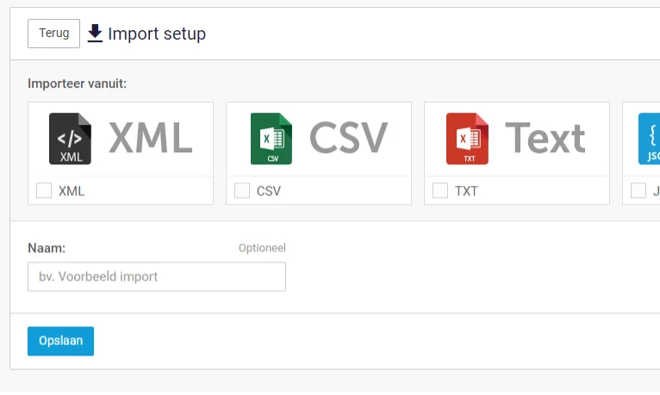
Task: Select the blue JSON file icon
Action: [x=650, y=139]
